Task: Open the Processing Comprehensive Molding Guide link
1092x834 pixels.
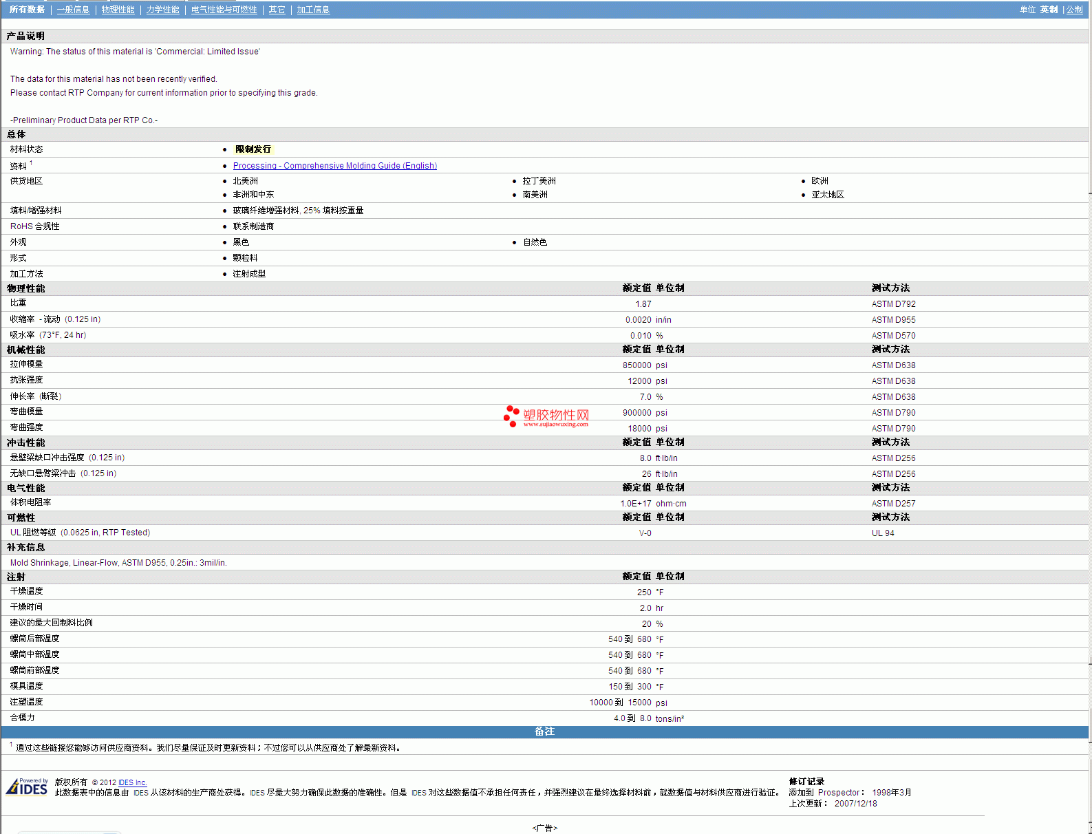Action: 334,166
